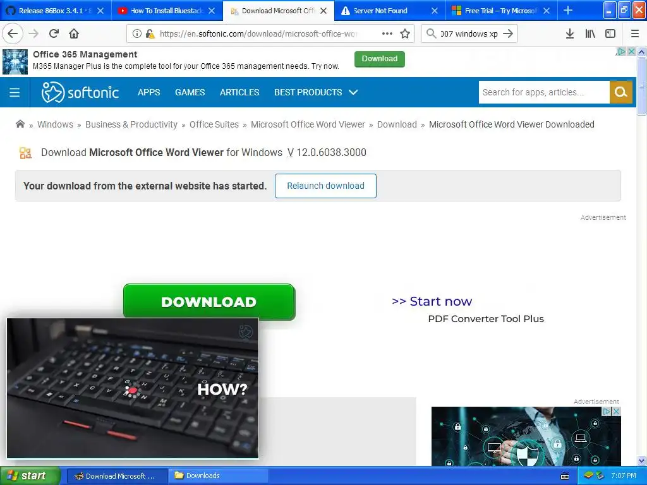Click the Softonic search input field

[x=544, y=92]
